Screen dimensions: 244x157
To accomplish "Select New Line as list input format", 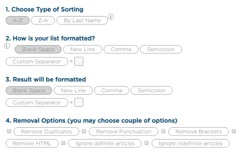I will pyautogui.click(x=83, y=49).
